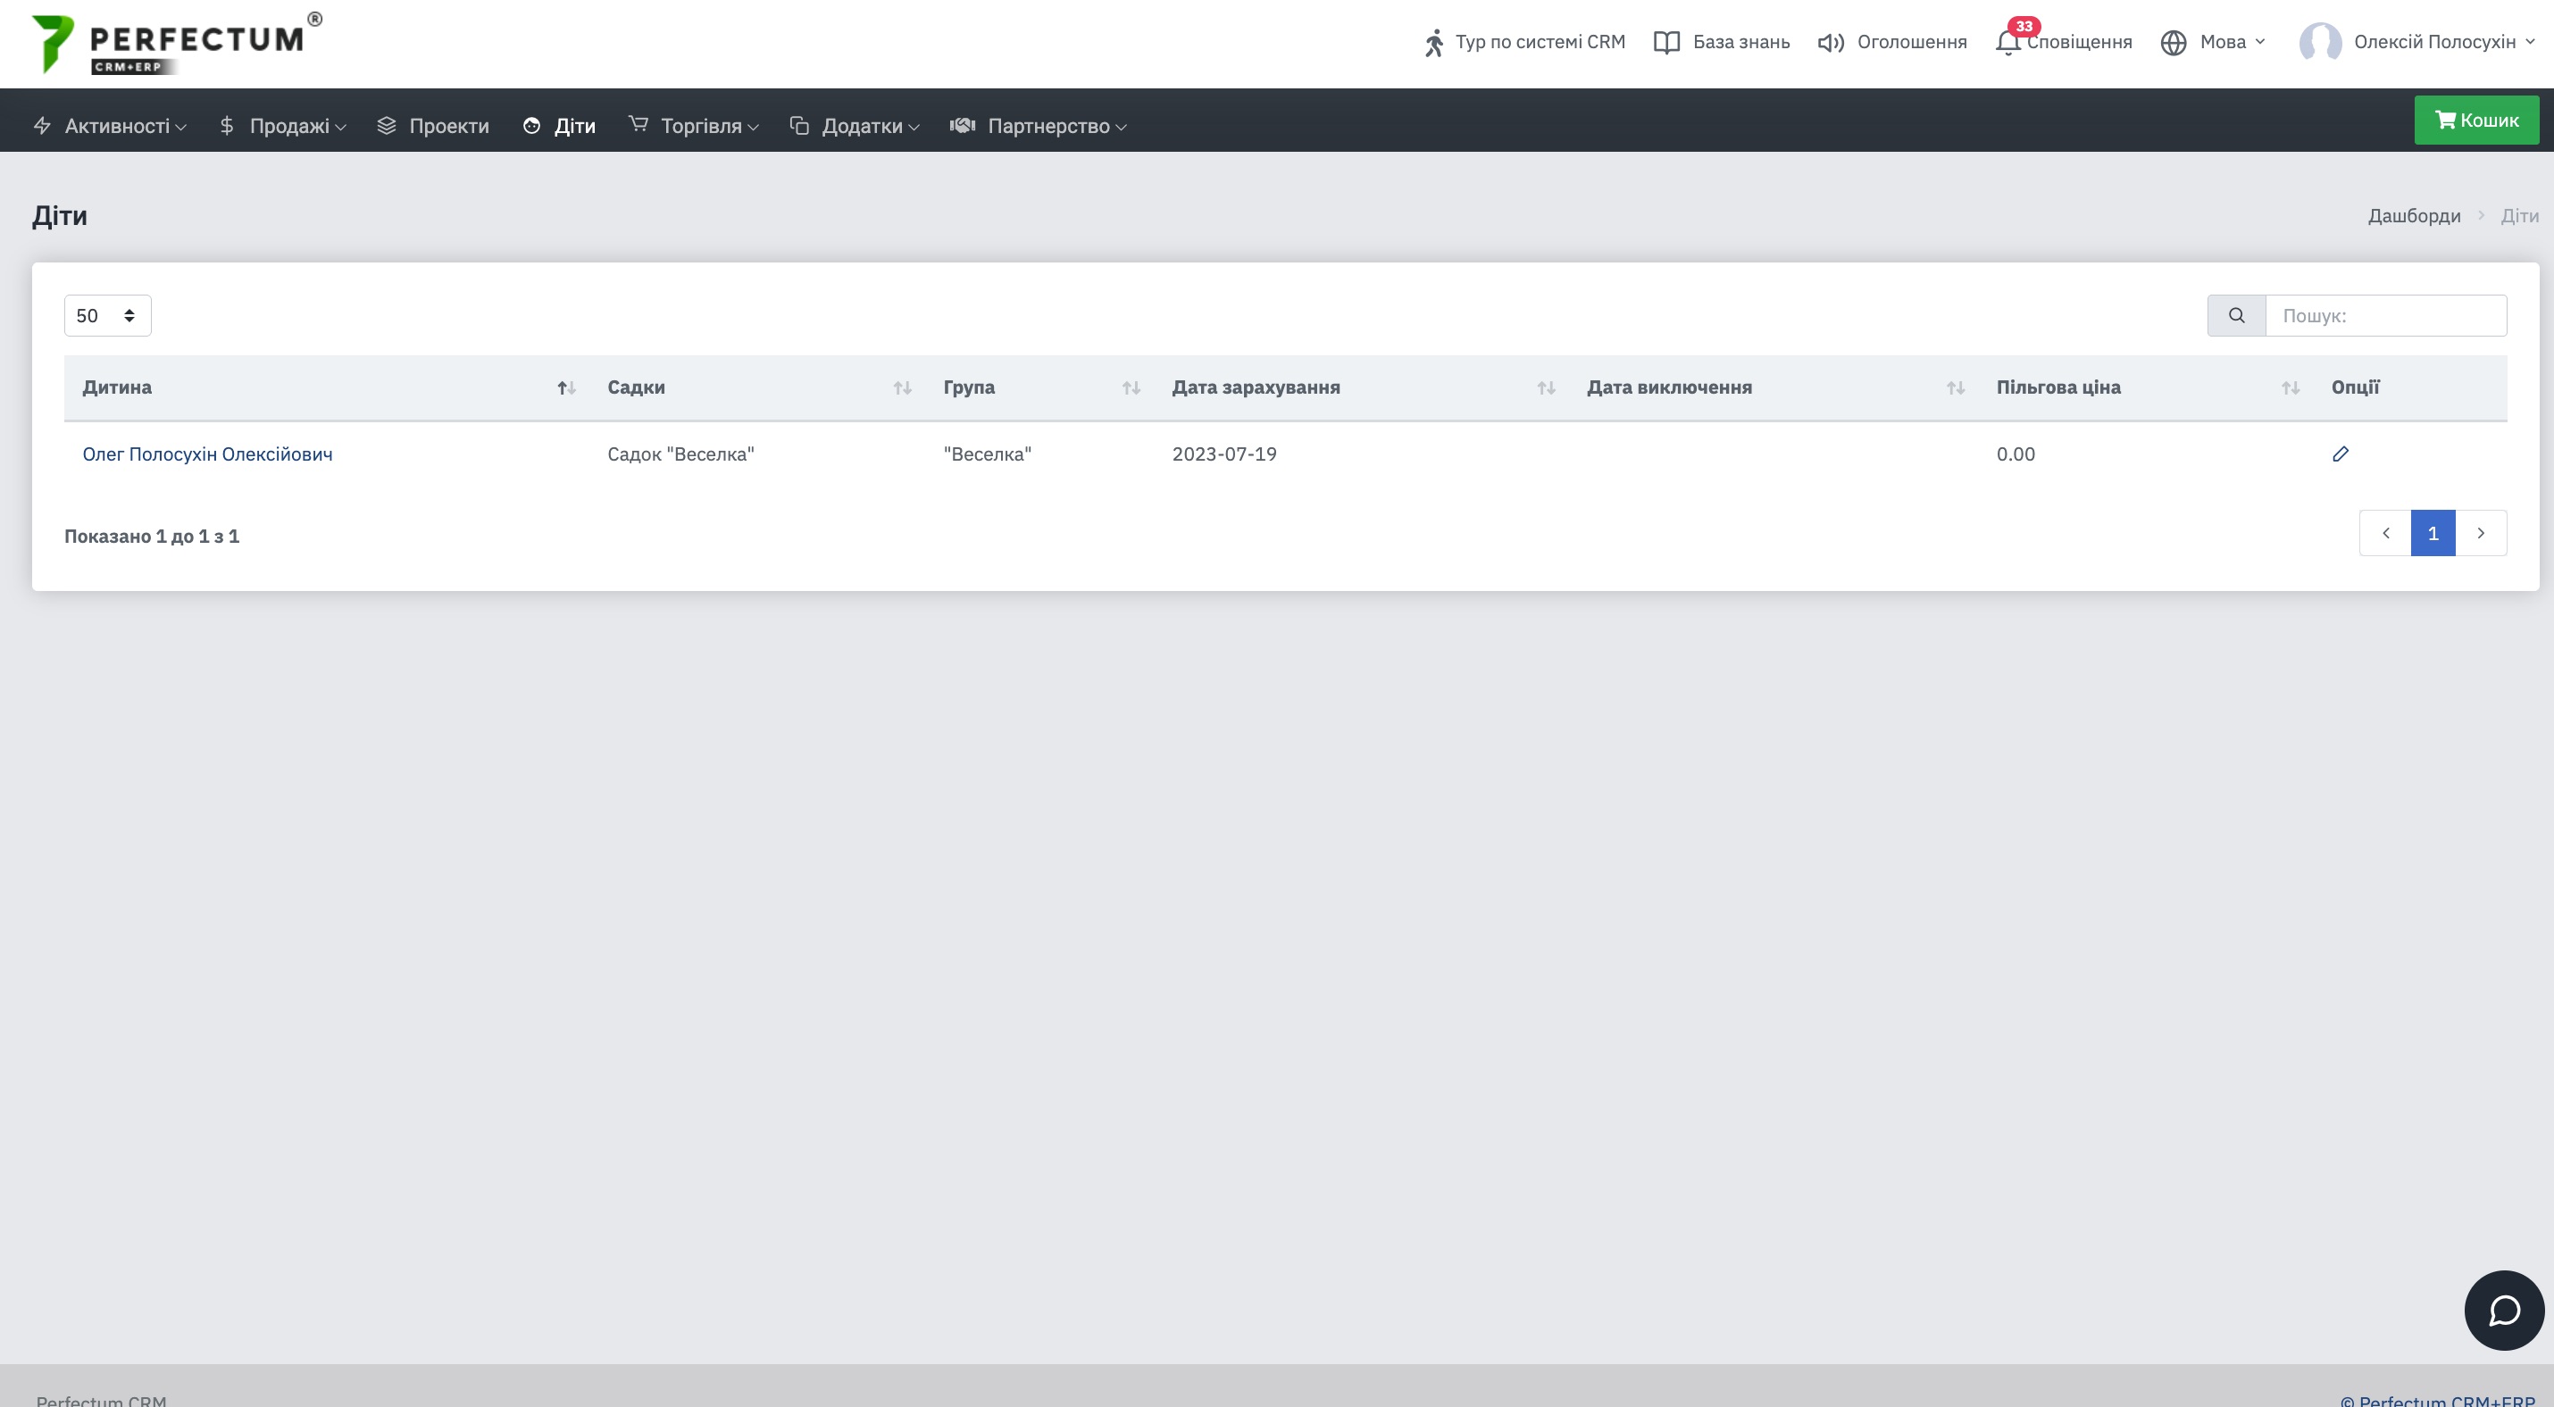Go to next page arrow
Screen dimensions: 2554x1407
click(2481, 533)
